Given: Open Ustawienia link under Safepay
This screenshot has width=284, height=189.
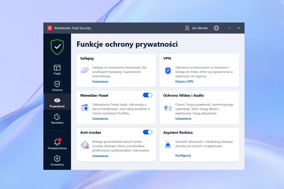Looking at the screenshot, I should [100, 82].
